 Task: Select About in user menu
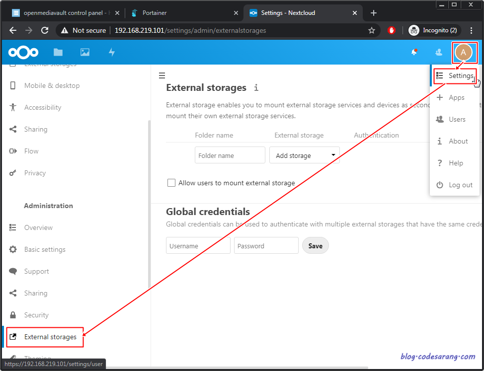coord(455,141)
